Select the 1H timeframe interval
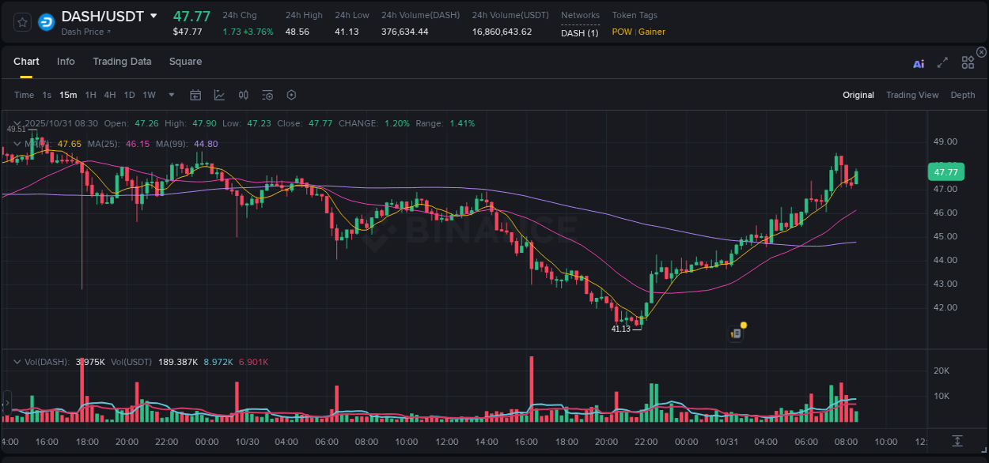Screen dimensions: 989x463 pyautogui.click(x=89, y=95)
